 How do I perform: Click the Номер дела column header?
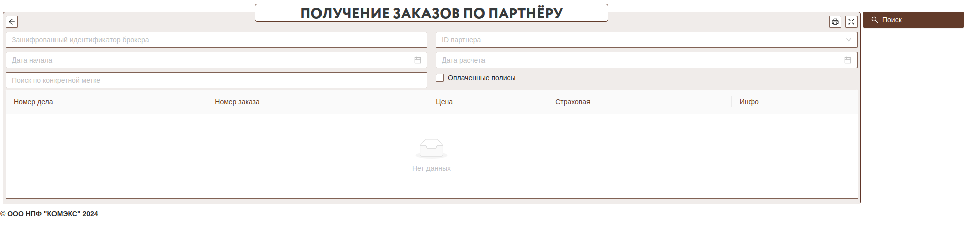pyautogui.click(x=33, y=102)
